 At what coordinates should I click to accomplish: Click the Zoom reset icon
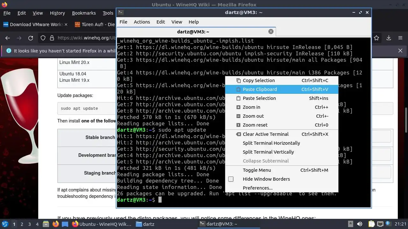[x=238, y=125]
